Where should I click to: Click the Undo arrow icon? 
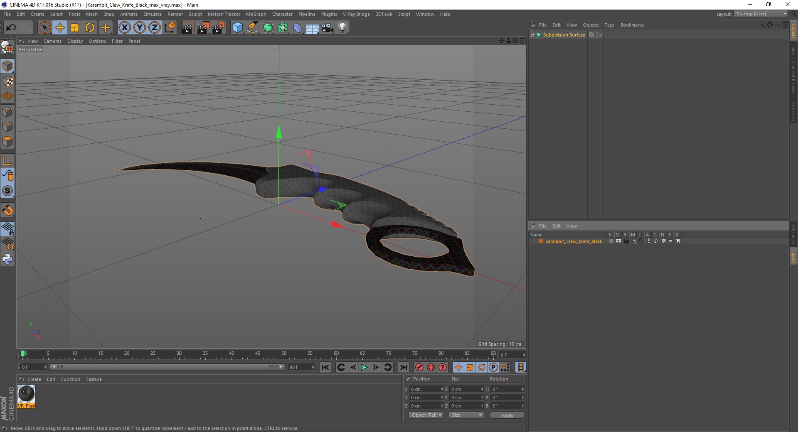[11, 28]
